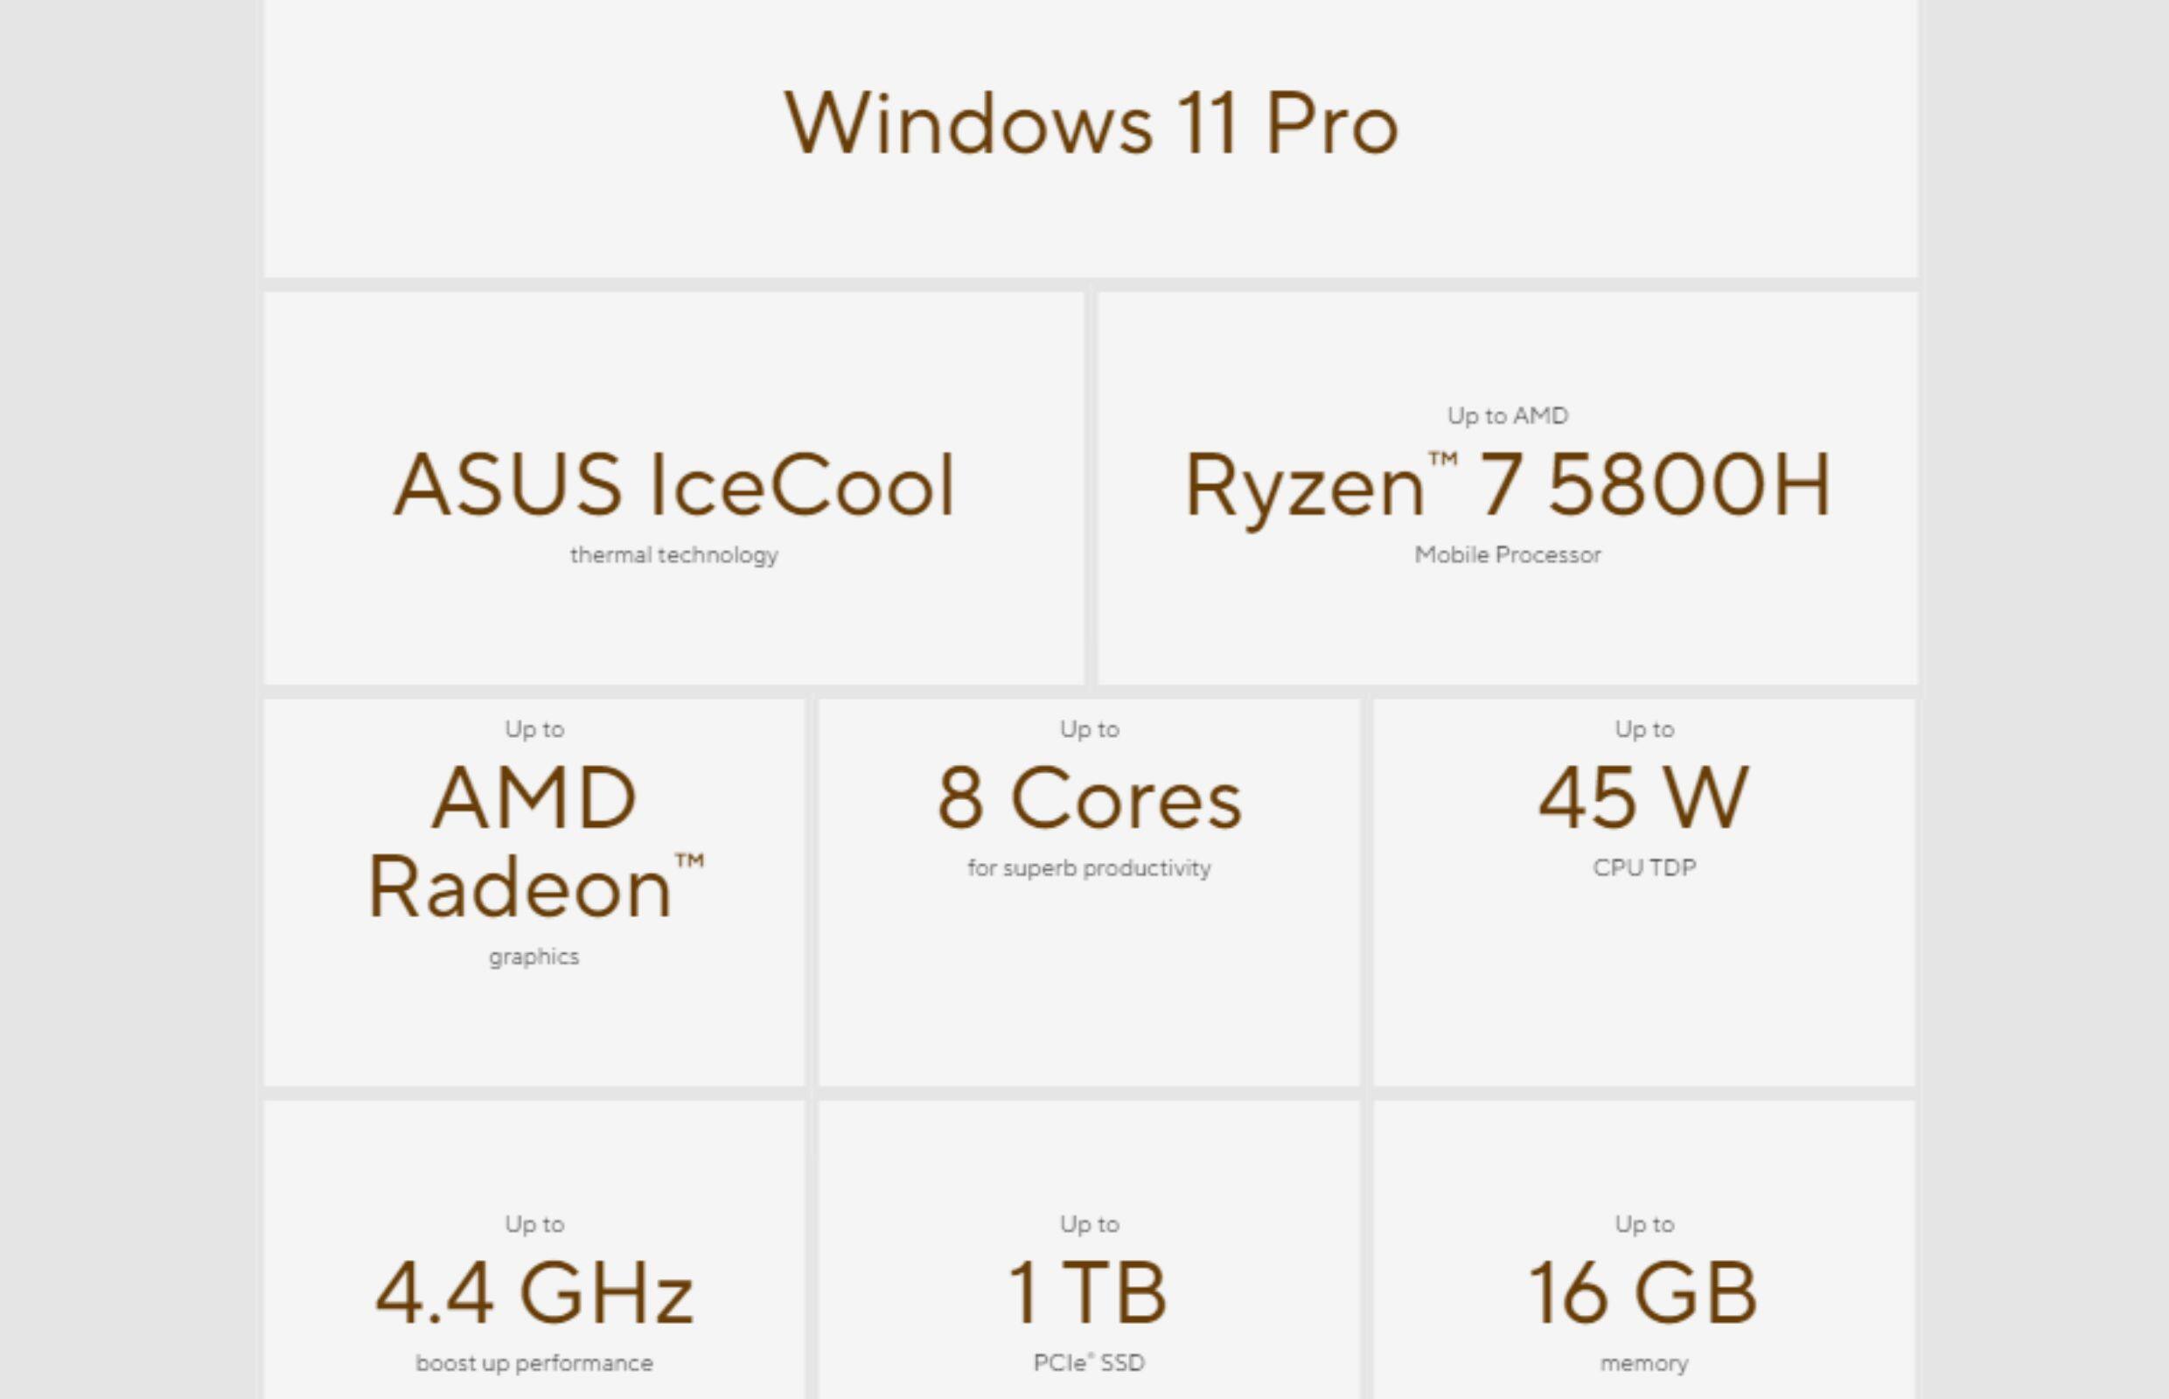Click the Mobile Processor caption
This screenshot has width=2169, height=1399.
(1508, 554)
